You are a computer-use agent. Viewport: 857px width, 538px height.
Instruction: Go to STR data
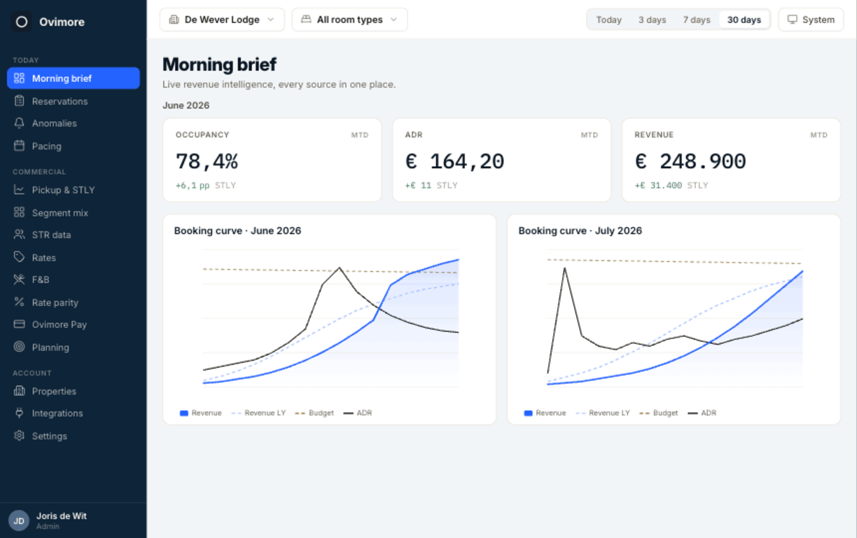coord(74,235)
